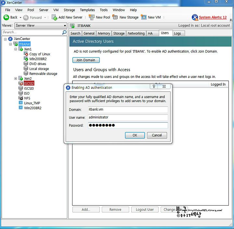This screenshot has width=234, height=229.
Task: Open the Window menu
Action: click(119, 10)
